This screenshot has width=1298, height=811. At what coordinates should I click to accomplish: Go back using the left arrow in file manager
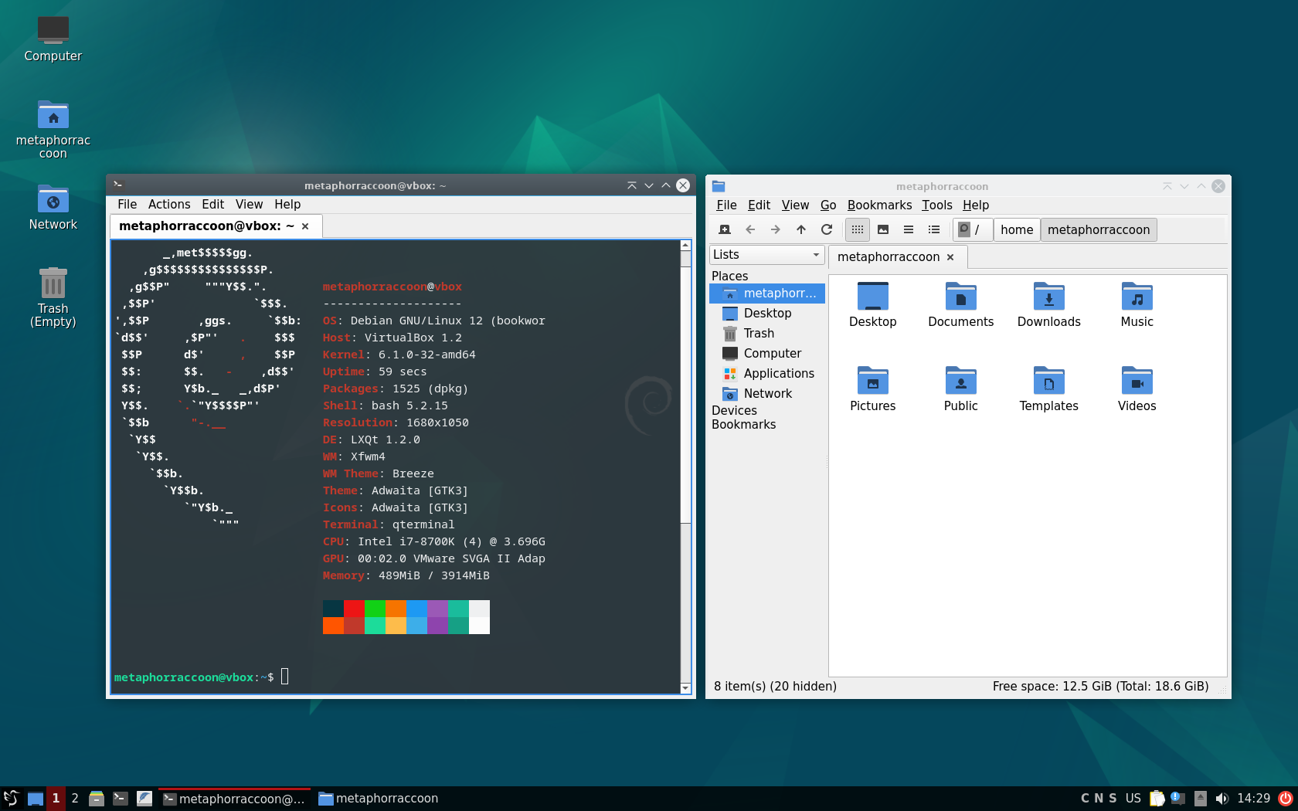(750, 229)
